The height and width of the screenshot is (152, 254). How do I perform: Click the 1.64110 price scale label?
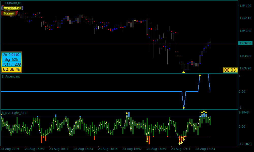[245, 18]
